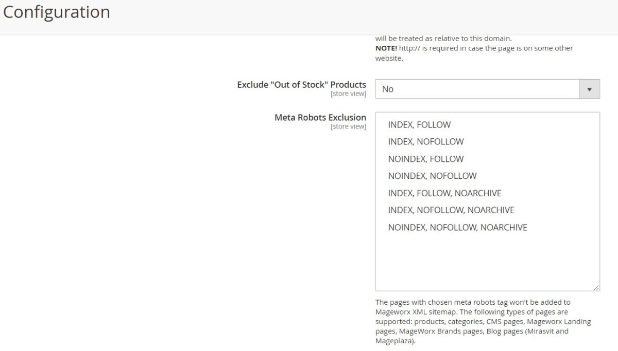This screenshot has height=351, width=618.
Task: Click the [store view] scope label under Meta Robots Exclusion
Action: pos(348,126)
